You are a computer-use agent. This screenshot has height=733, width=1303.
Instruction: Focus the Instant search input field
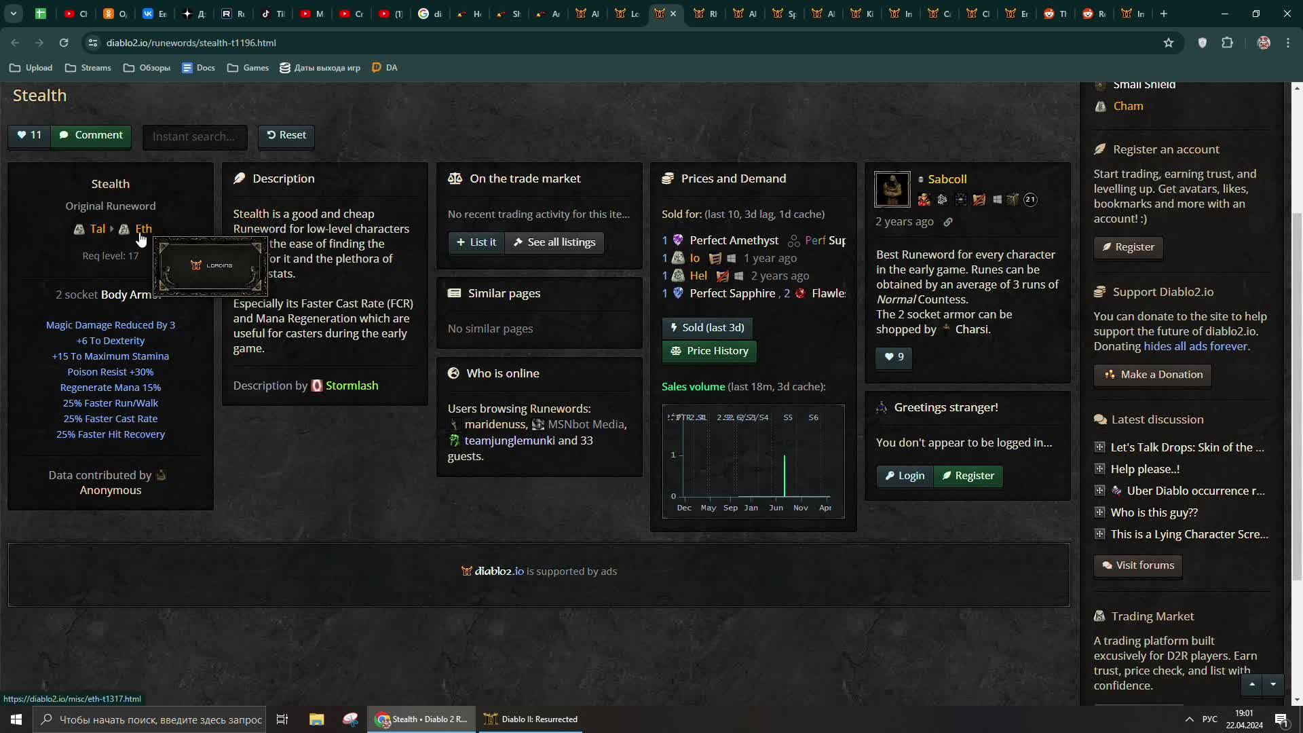coord(195,136)
